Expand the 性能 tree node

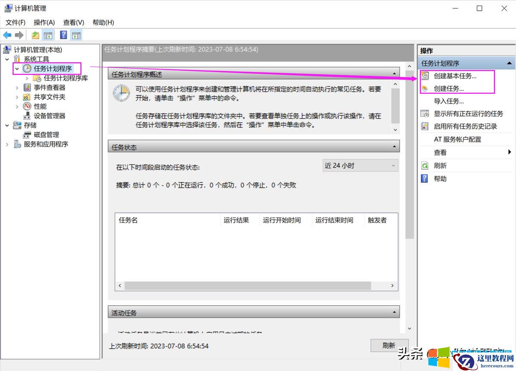[17, 106]
